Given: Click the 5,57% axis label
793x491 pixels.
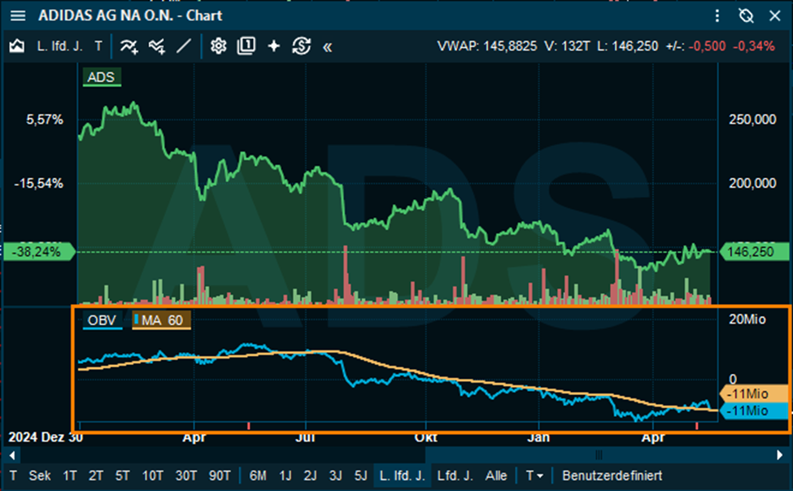Looking at the screenshot, I should [45, 119].
